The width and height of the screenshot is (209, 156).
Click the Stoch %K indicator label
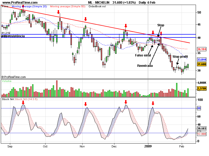pos(8,99)
